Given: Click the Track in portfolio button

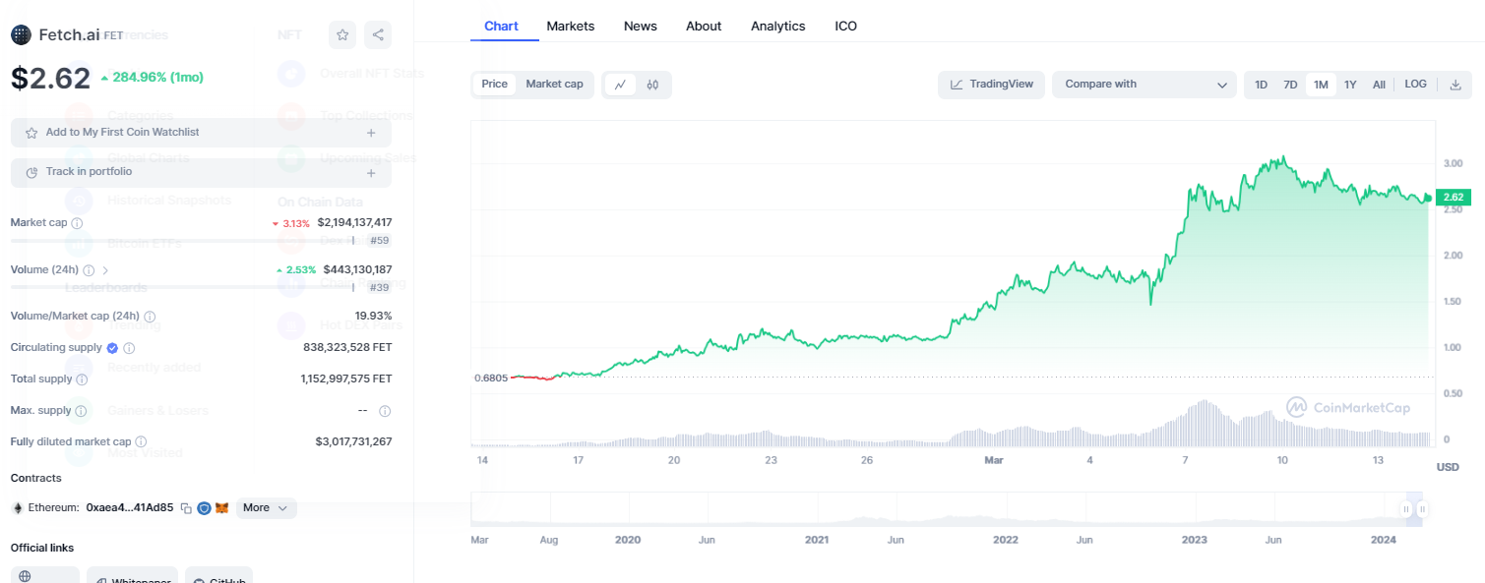Looking at the screenshot, I should pos(201,172).
